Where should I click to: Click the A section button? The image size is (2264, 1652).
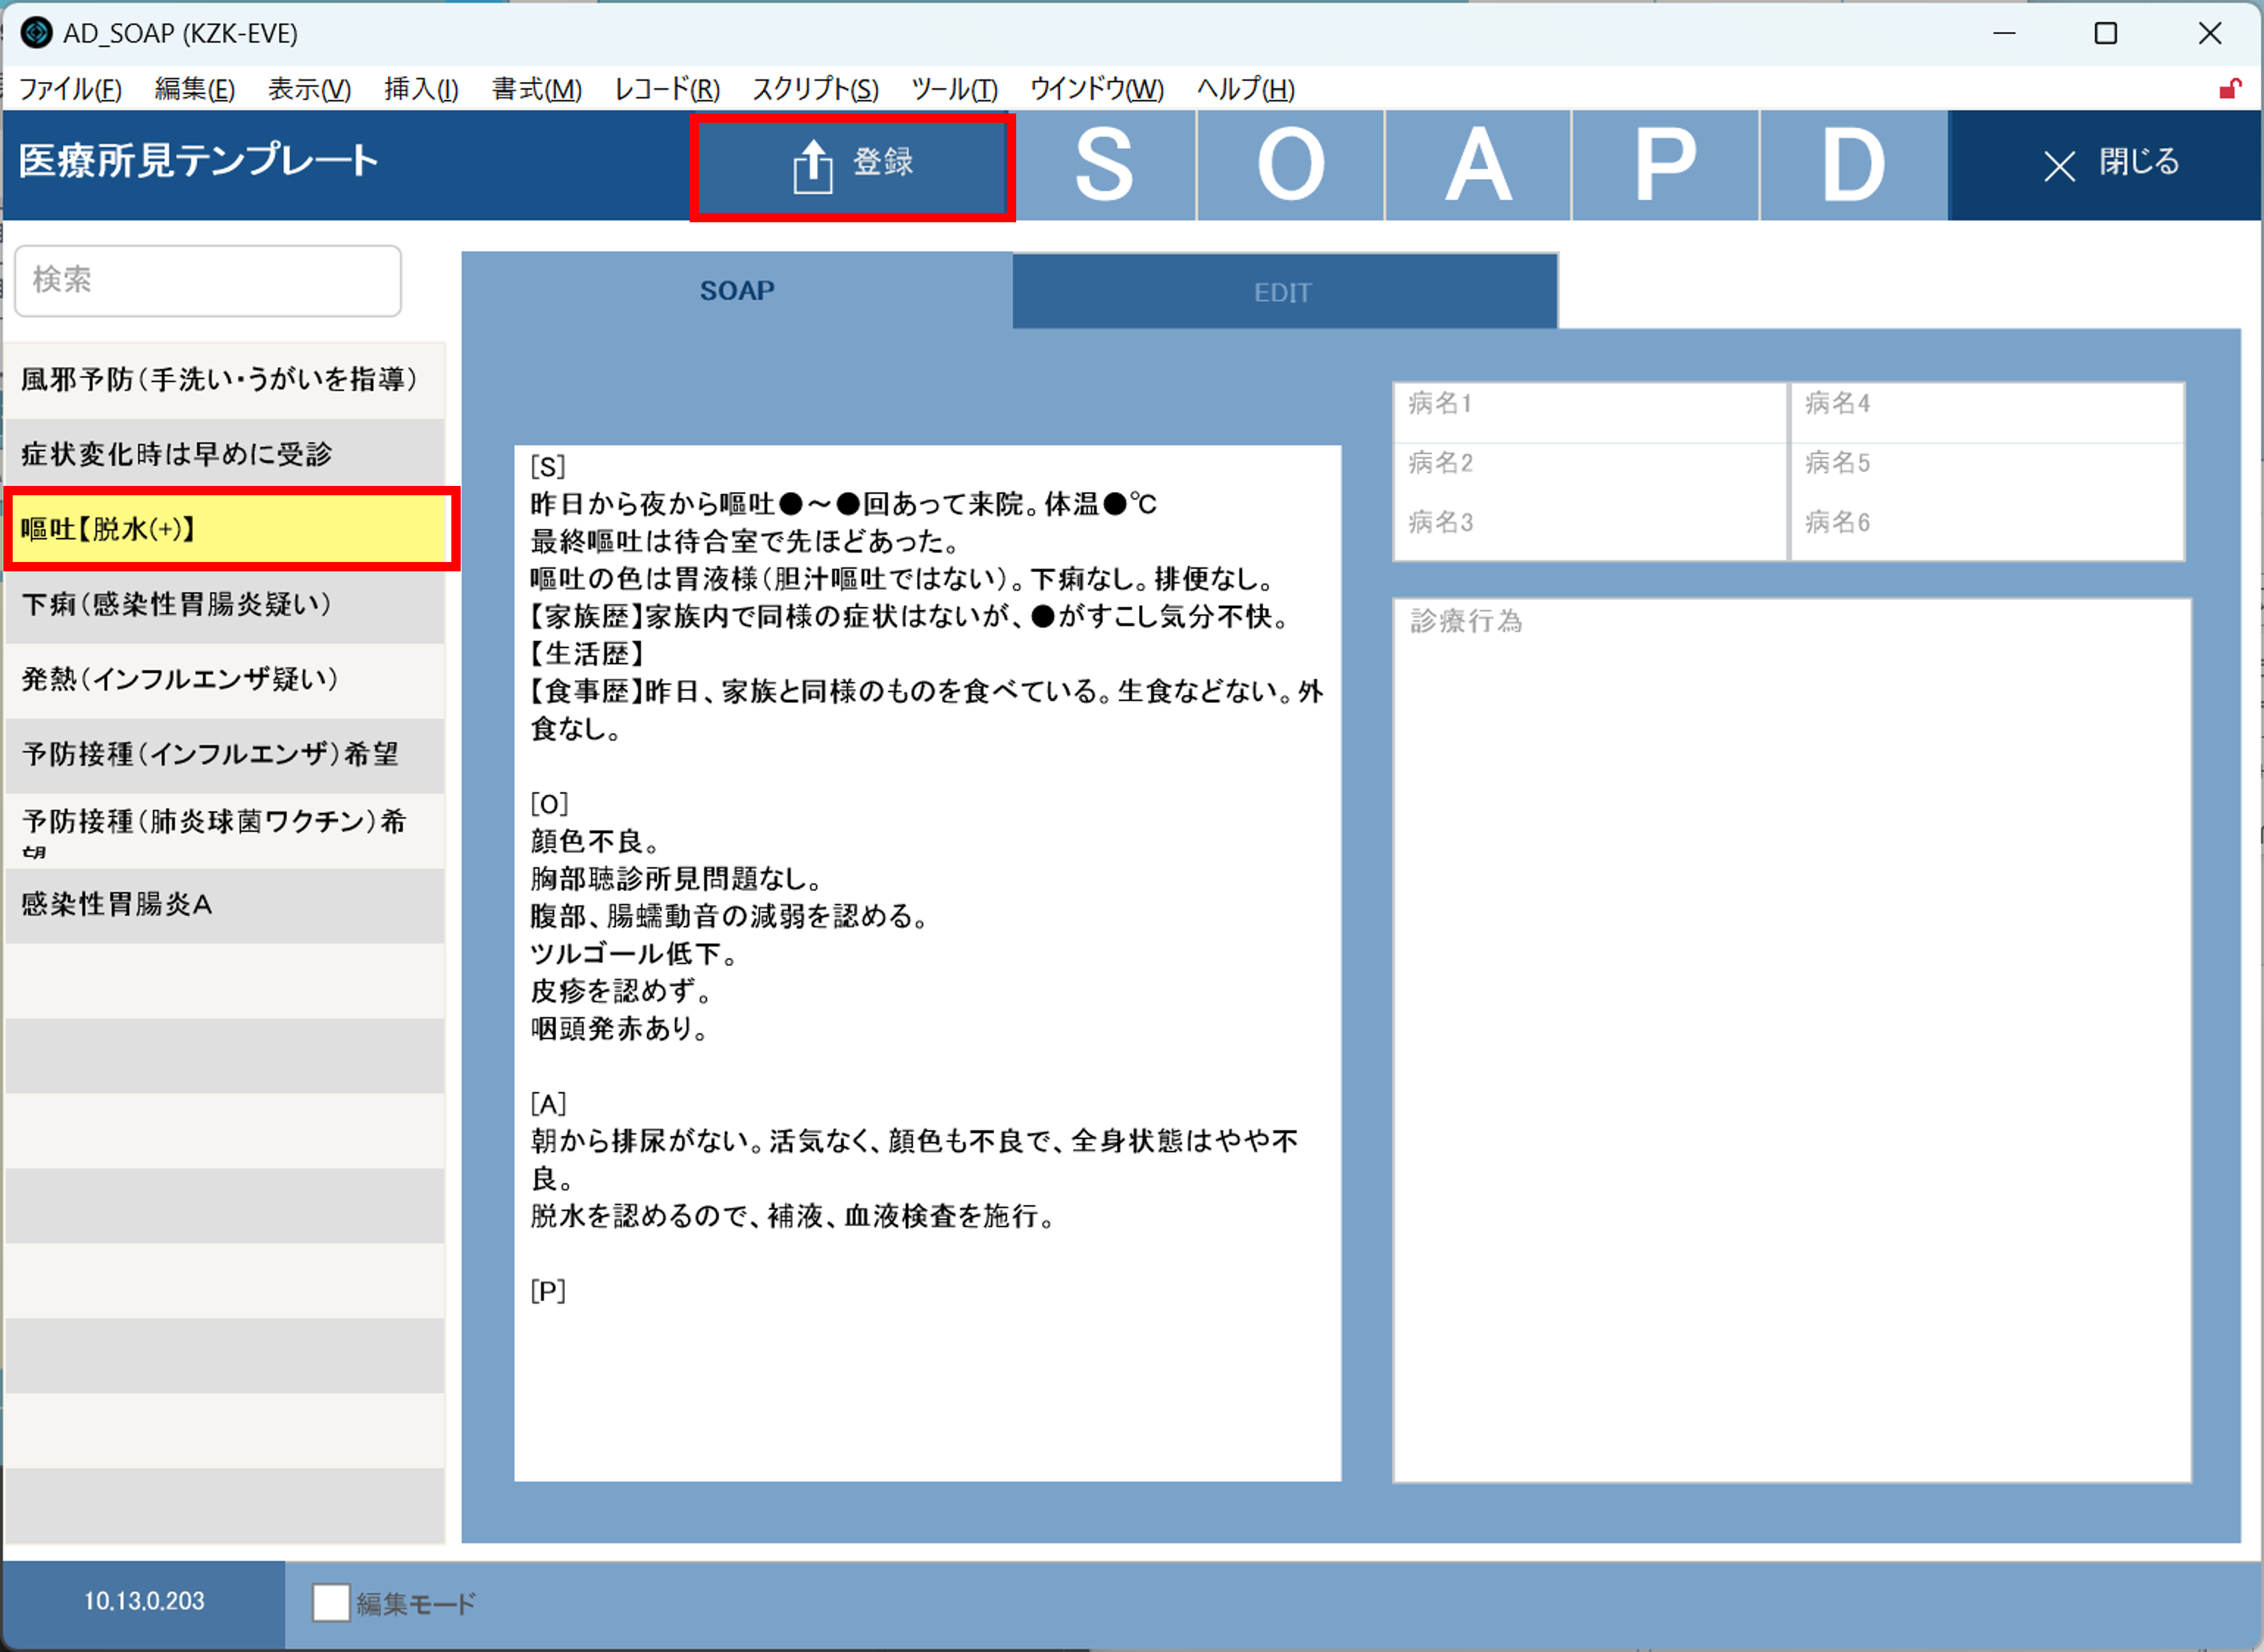[1478, 165]
